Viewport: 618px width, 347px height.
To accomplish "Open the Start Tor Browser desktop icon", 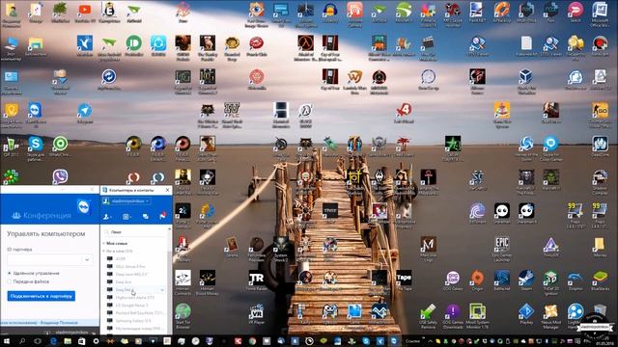I will coord(183,315).
